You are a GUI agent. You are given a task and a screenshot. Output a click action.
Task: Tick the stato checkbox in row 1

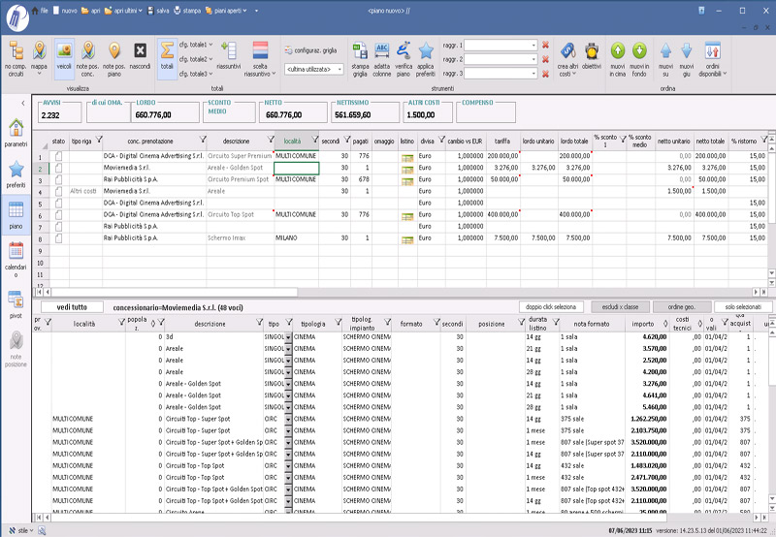[x=58, y=155]
